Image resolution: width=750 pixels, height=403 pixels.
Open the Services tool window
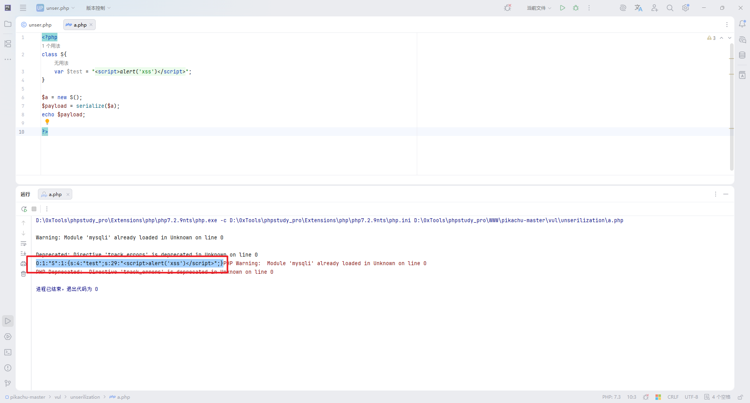(8, 337)
